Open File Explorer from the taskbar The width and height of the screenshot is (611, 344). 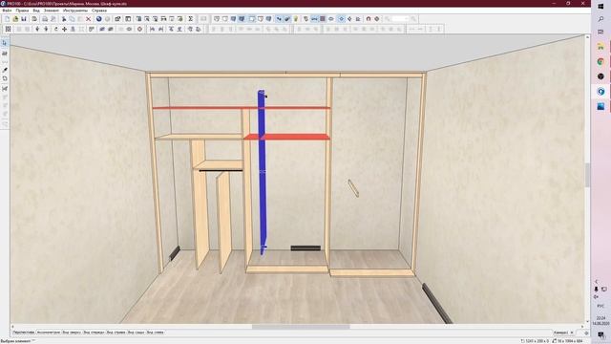[600, 47]
